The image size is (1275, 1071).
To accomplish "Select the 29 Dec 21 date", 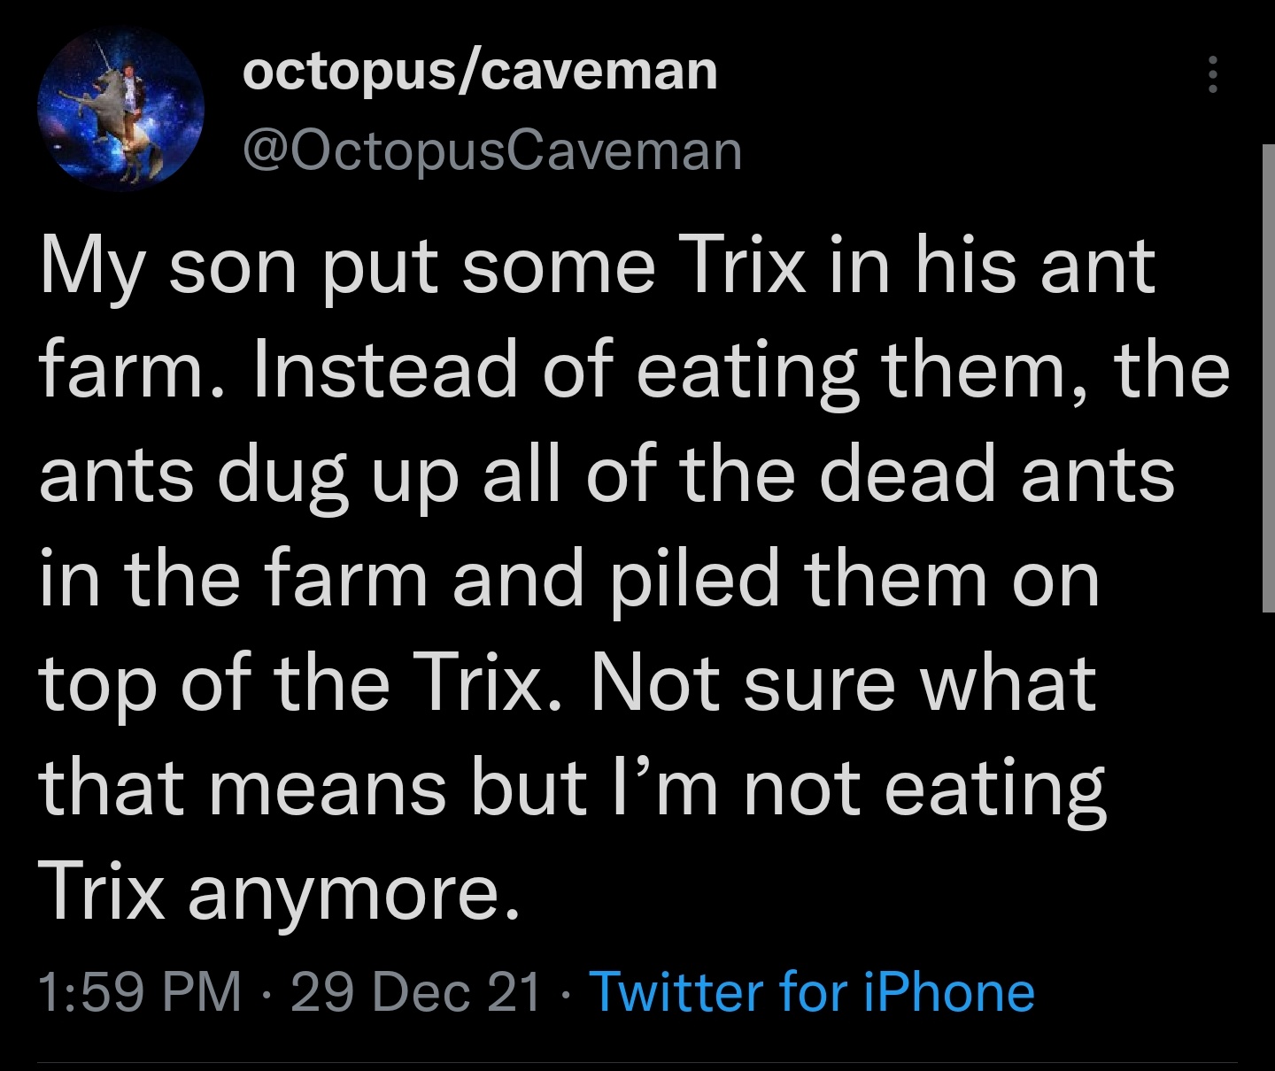I will 415,990.
